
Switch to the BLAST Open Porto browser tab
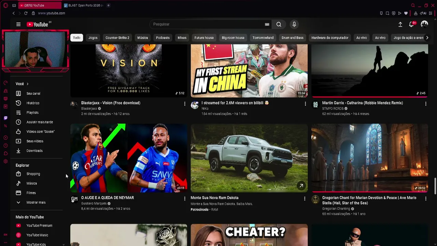pyautogui.click(x=84, y=5)
